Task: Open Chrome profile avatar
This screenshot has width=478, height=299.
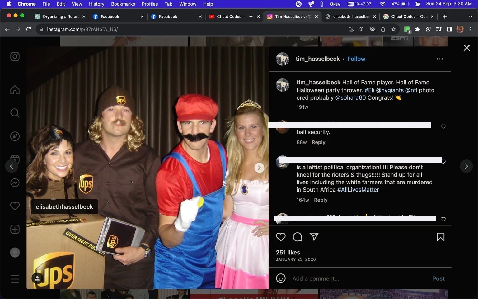Action: tap(460, 29)
